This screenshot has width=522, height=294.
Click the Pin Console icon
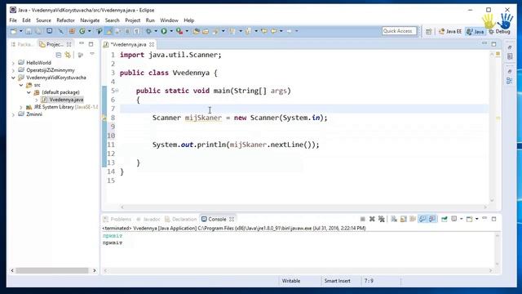[x=445, y=219]
